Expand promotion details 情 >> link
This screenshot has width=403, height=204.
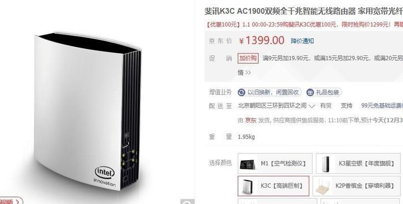[x=244, y=73]
